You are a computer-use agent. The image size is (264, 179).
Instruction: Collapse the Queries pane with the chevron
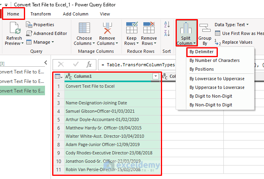46,63
